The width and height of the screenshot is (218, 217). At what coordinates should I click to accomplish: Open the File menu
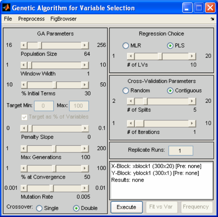point(8,19)
